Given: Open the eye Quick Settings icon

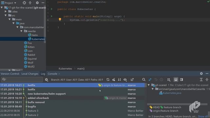Looking at the screenshot, I should pos(125,80).
